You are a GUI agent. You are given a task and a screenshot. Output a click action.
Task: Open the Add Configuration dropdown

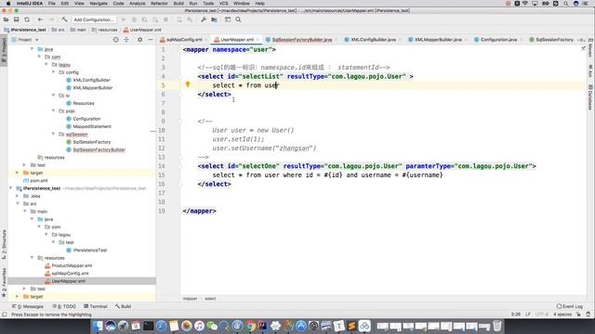coord(93,19)
